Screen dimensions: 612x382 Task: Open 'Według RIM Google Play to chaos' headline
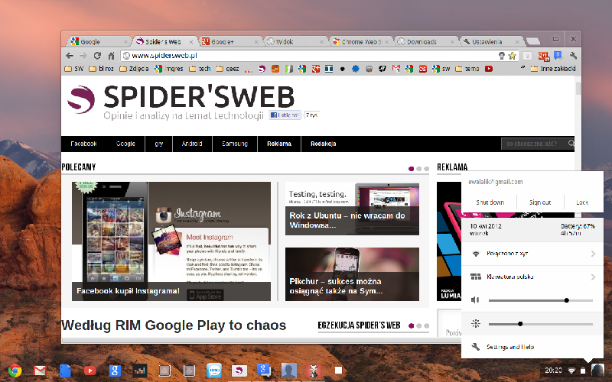pos(174,325)
